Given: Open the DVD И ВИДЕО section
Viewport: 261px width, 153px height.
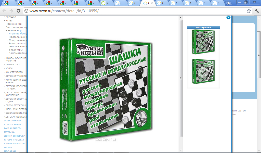Looking at the screenshot, I should 12,128.
